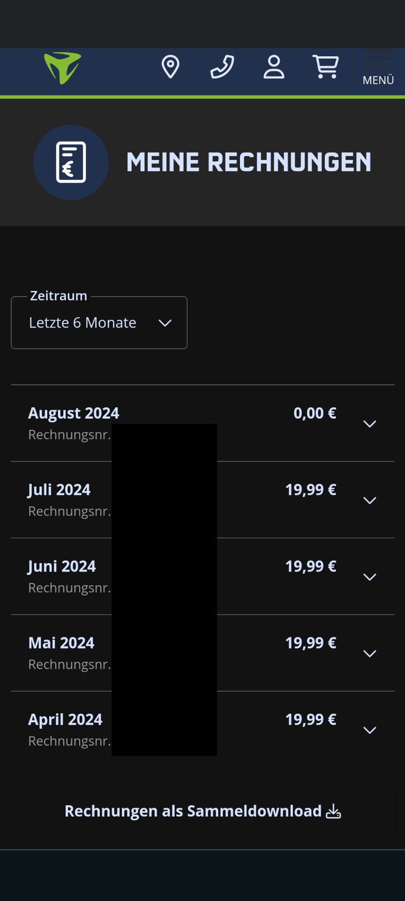Screen dimensions: 405x901
Task: Click the April 2024 invoice title
Action: (x=65, y=719)
